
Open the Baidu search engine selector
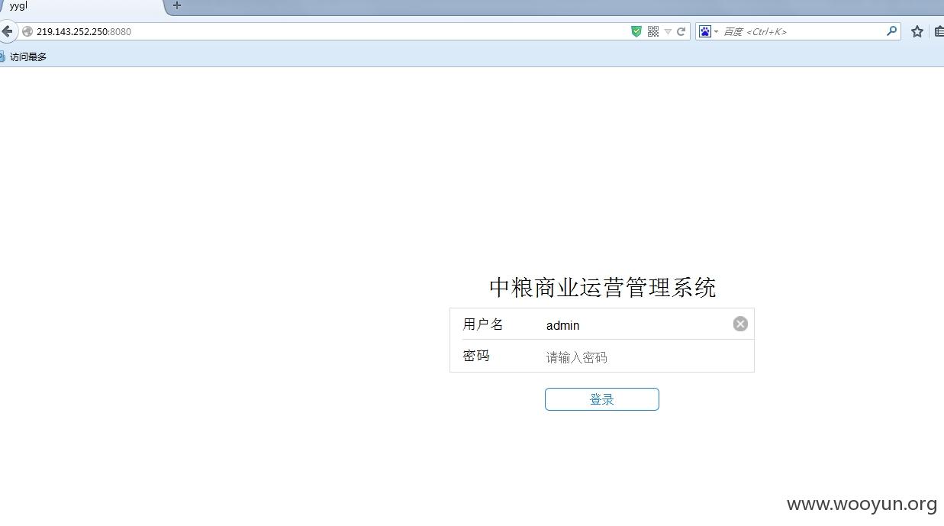[709, 31]
